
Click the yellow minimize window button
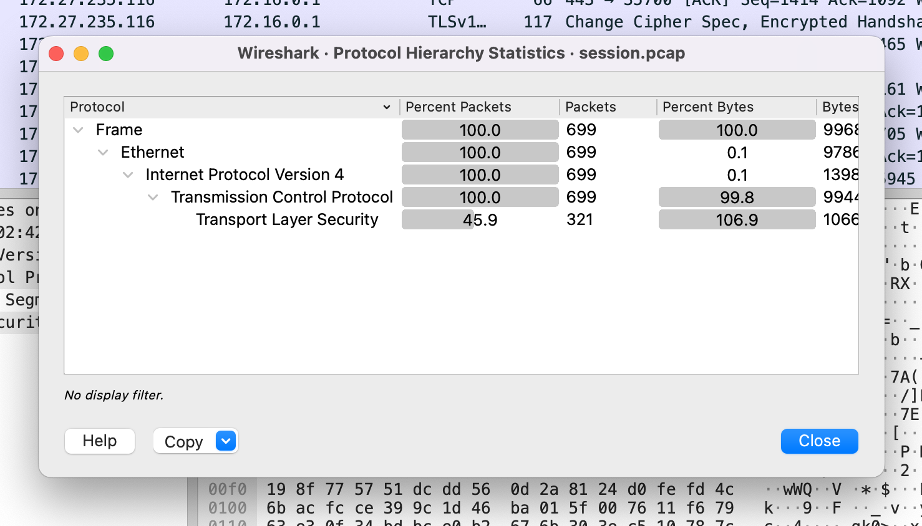coord(81,54)
